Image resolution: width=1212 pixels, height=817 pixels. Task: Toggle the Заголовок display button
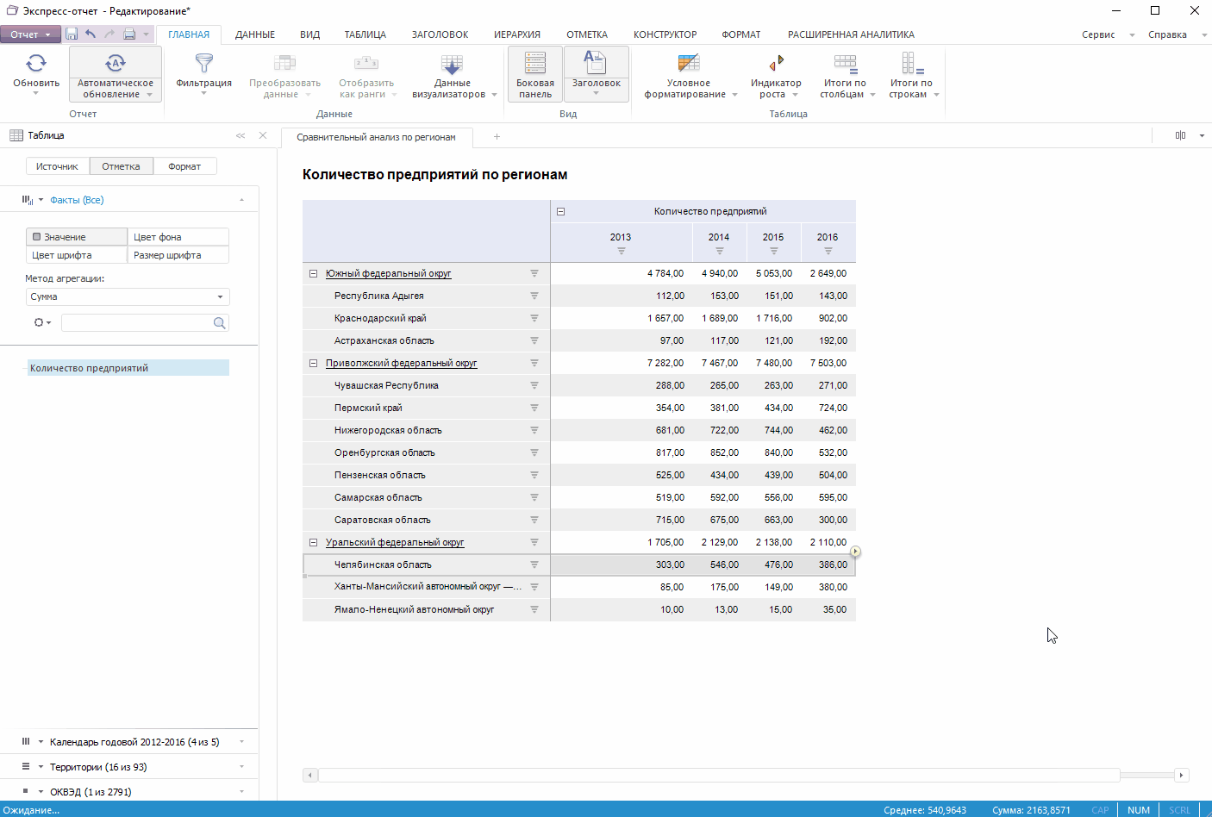pyautogui.click(x=596, y=64)
